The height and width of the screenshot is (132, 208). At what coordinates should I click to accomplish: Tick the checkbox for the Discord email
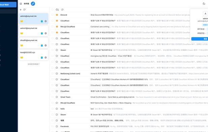click(53, 15)
